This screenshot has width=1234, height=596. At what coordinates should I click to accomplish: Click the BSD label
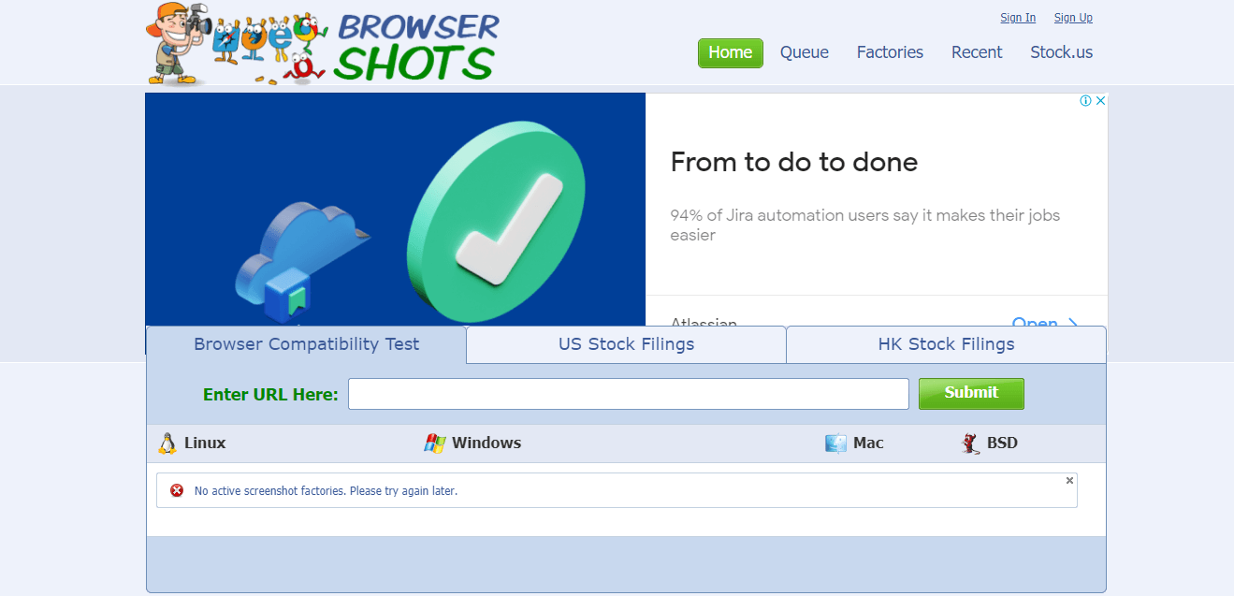tap(1002, 443)
